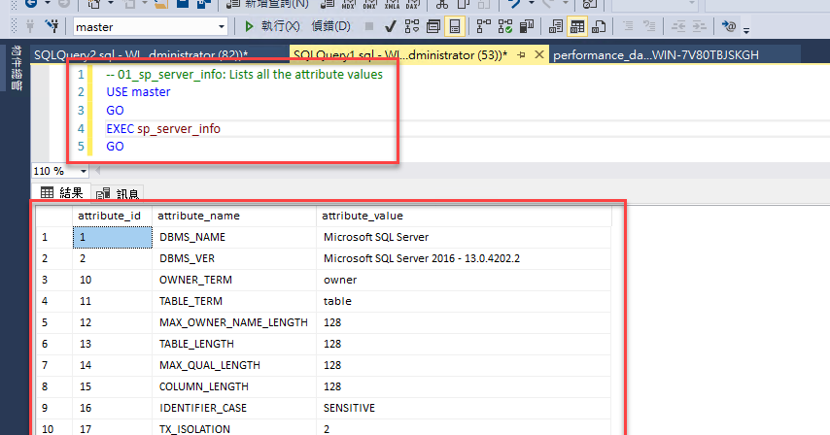This screenshot has height=435, width=830.
Task: Select the TABLE_LENGTH cell
Action: tap(234, 344)
